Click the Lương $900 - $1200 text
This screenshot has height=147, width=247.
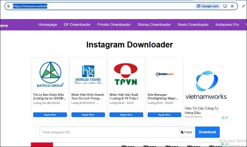[x=160, y=103]
